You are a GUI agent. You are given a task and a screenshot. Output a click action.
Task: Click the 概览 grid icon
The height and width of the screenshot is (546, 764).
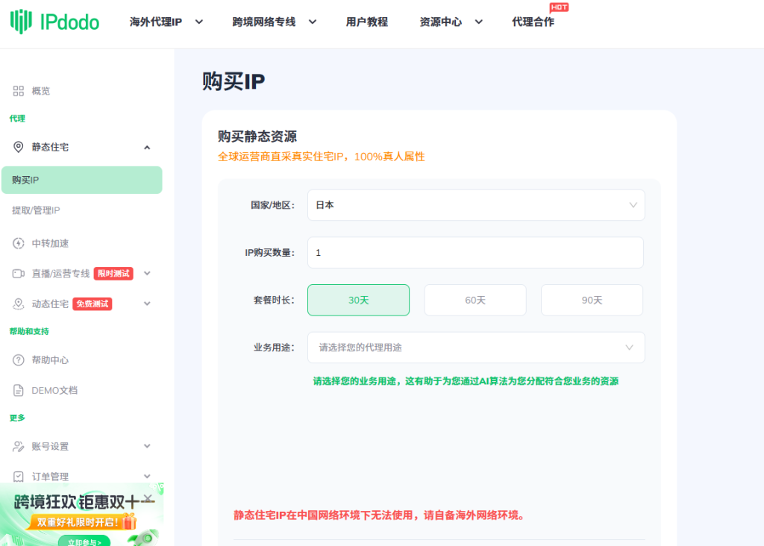(19, 91)
